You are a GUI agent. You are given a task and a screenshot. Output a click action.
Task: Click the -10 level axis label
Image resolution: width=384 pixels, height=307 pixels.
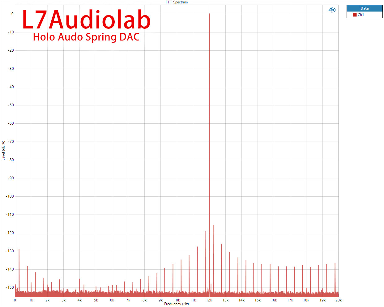(x=11, y=32)
